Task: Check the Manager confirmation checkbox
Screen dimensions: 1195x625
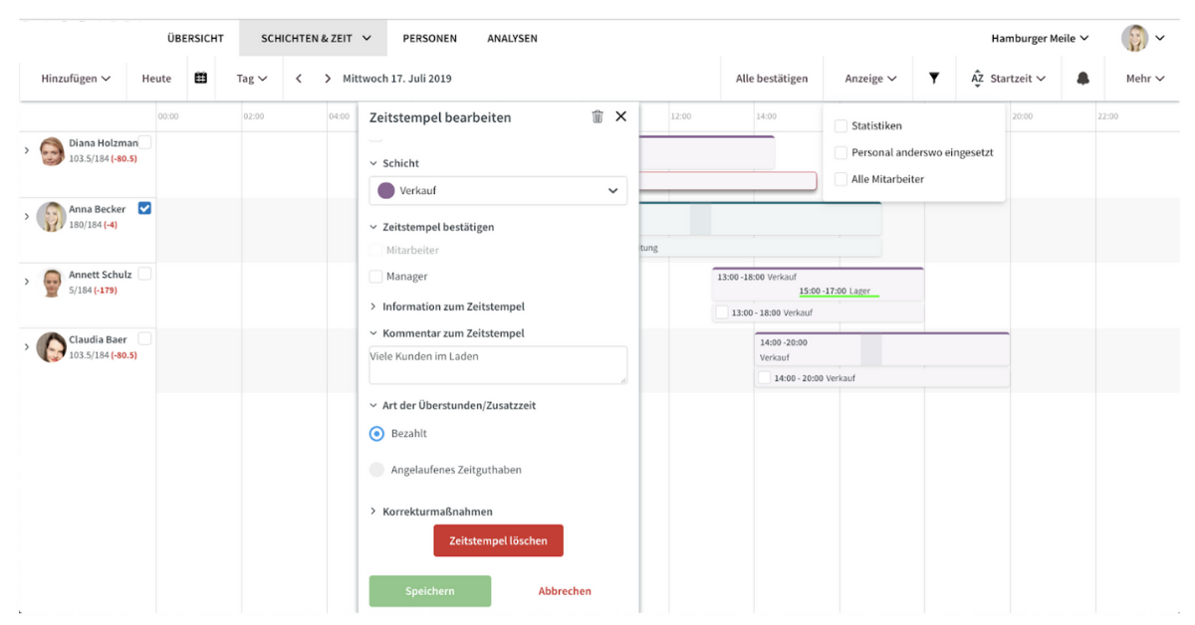Action: pos(376,277)
